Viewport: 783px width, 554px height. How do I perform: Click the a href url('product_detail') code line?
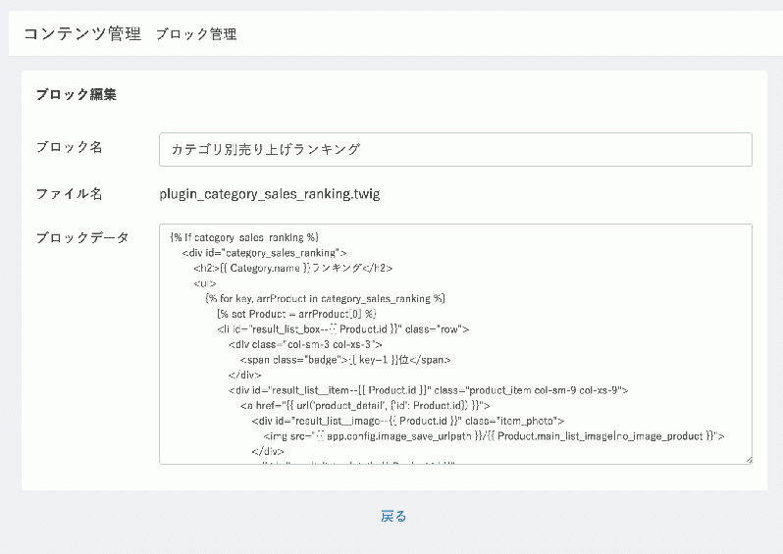pos(365,406)
